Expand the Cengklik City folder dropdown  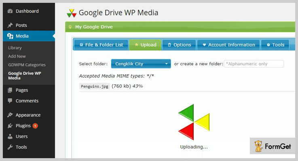(141, 64)
